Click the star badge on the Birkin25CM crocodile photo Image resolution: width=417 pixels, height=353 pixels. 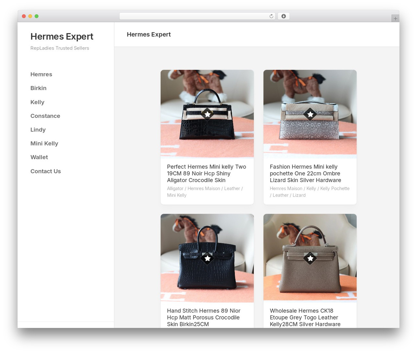207,258
